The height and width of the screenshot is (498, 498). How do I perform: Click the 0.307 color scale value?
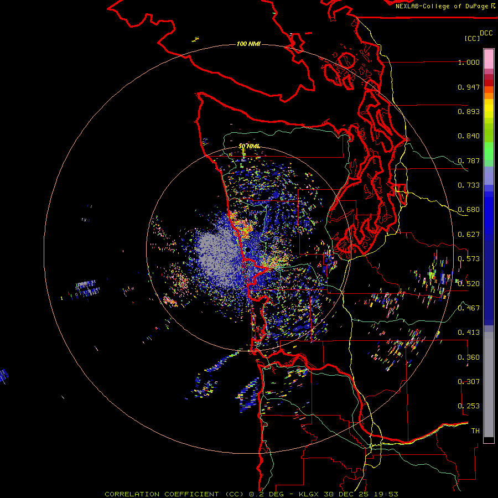click(x=469, y=382)
